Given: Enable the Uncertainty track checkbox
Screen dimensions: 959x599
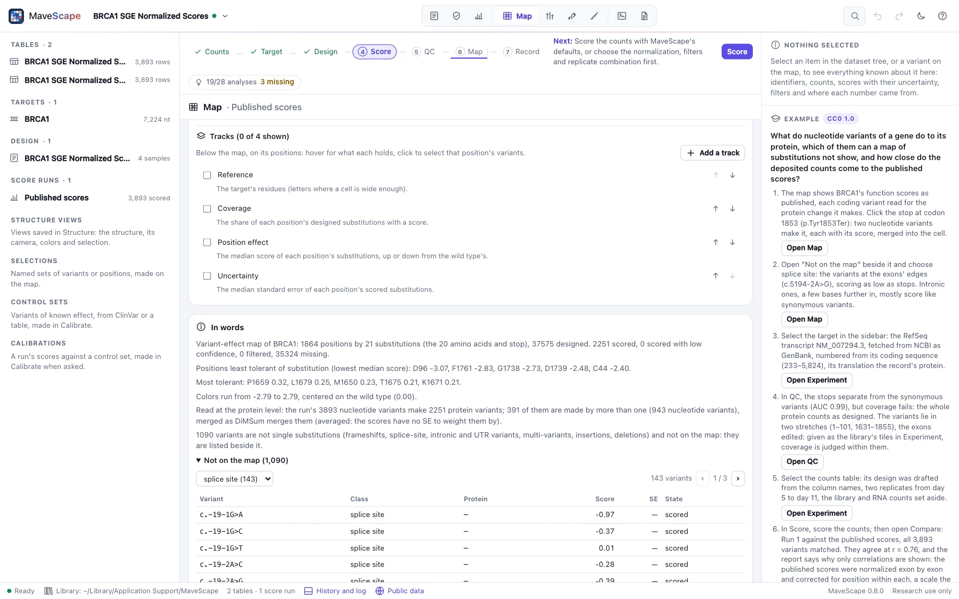Looking at the screenshot, I should coord(207,276).
